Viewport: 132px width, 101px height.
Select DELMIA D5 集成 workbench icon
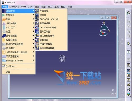pos(37,27)
